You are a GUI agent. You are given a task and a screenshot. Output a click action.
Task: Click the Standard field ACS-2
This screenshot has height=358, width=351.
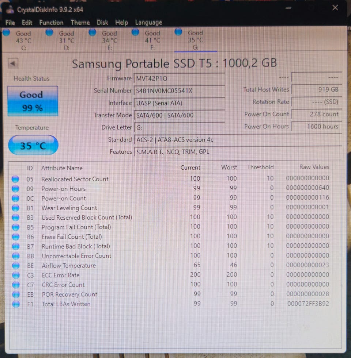click(238, 140)
